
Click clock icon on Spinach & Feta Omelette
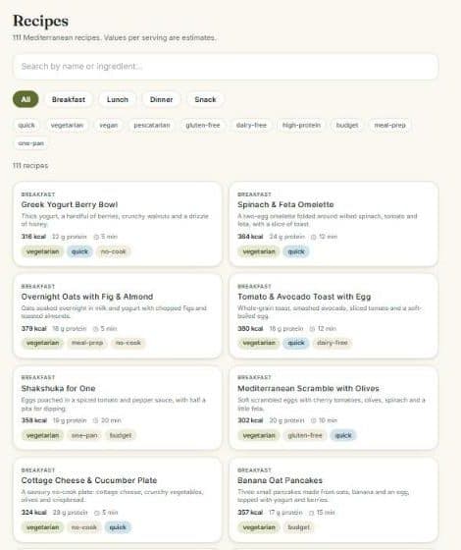[314, 237]
